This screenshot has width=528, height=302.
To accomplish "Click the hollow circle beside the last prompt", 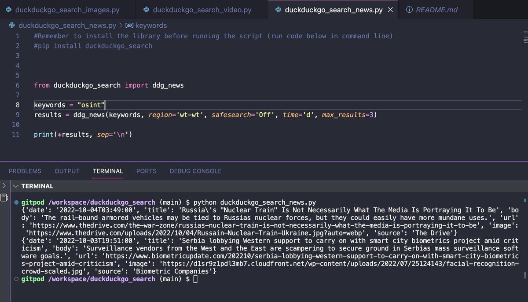I will (x=17, y=279).
